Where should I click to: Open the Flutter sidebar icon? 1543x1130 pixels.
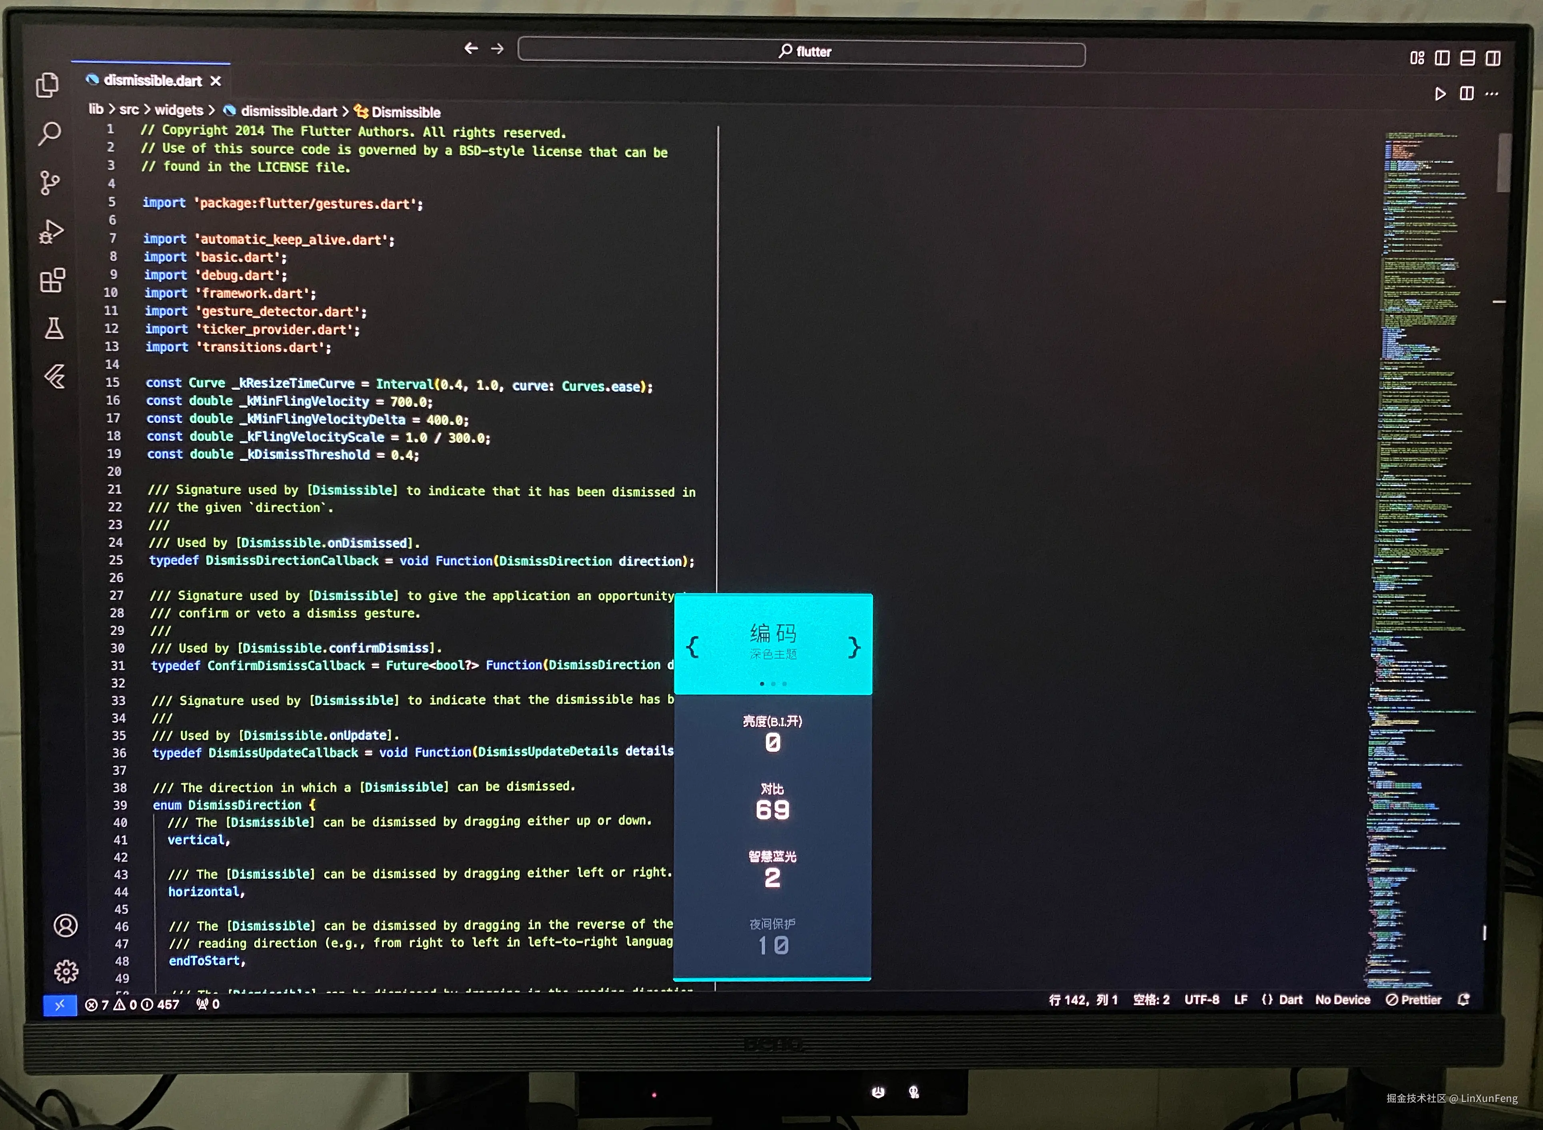click(55, 376)
